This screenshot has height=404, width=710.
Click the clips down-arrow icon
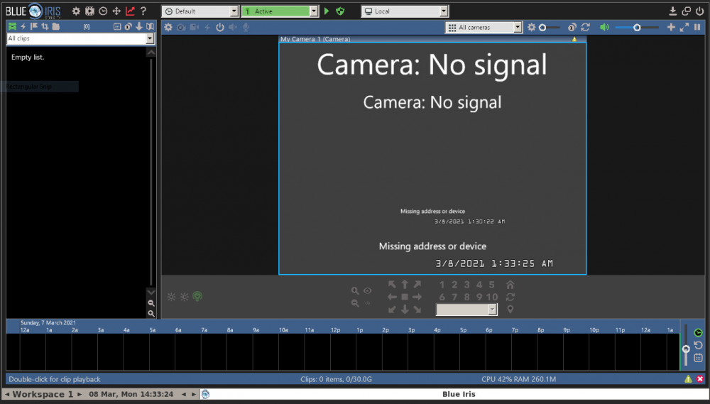139,27
